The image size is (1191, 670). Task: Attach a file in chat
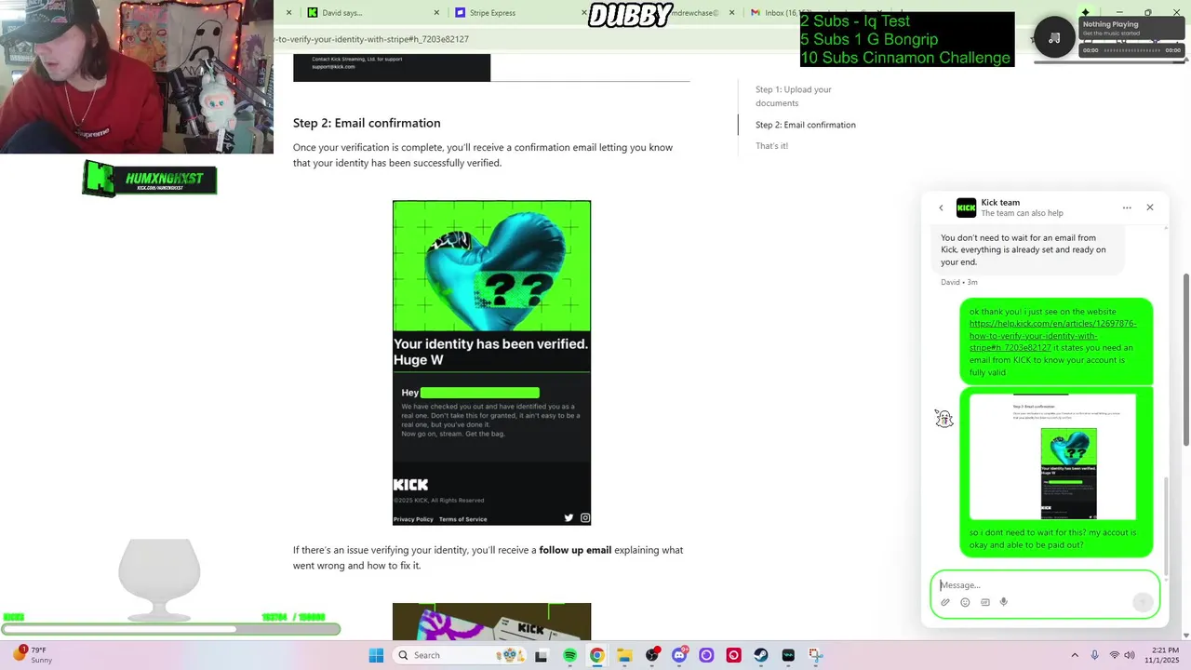(x=945, y=602)
